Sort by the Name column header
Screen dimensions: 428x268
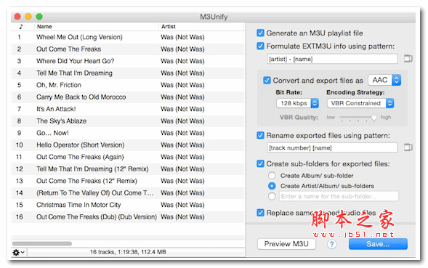97,26
